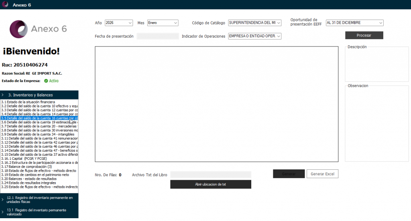Click the Anexo 6 purple logo
Image resolution: width=411 pixels, height=221 pixels.
pos(18,29)
